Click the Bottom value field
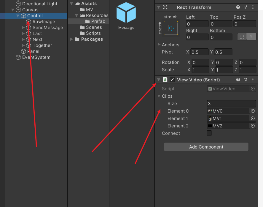 tap(221, 37)
